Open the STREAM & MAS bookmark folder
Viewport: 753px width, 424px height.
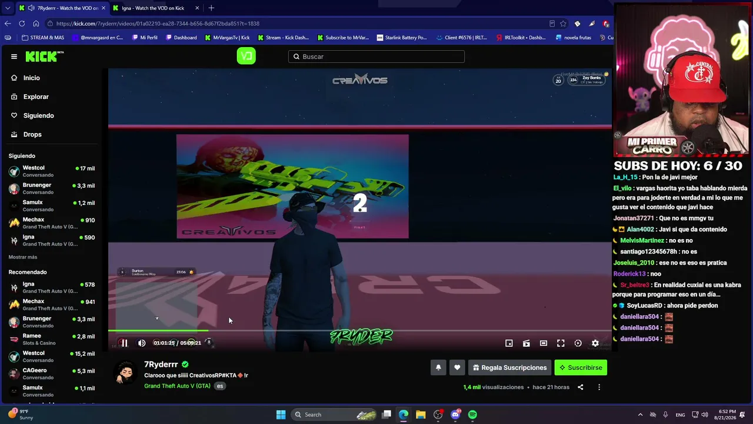click(x=43, y=38)
